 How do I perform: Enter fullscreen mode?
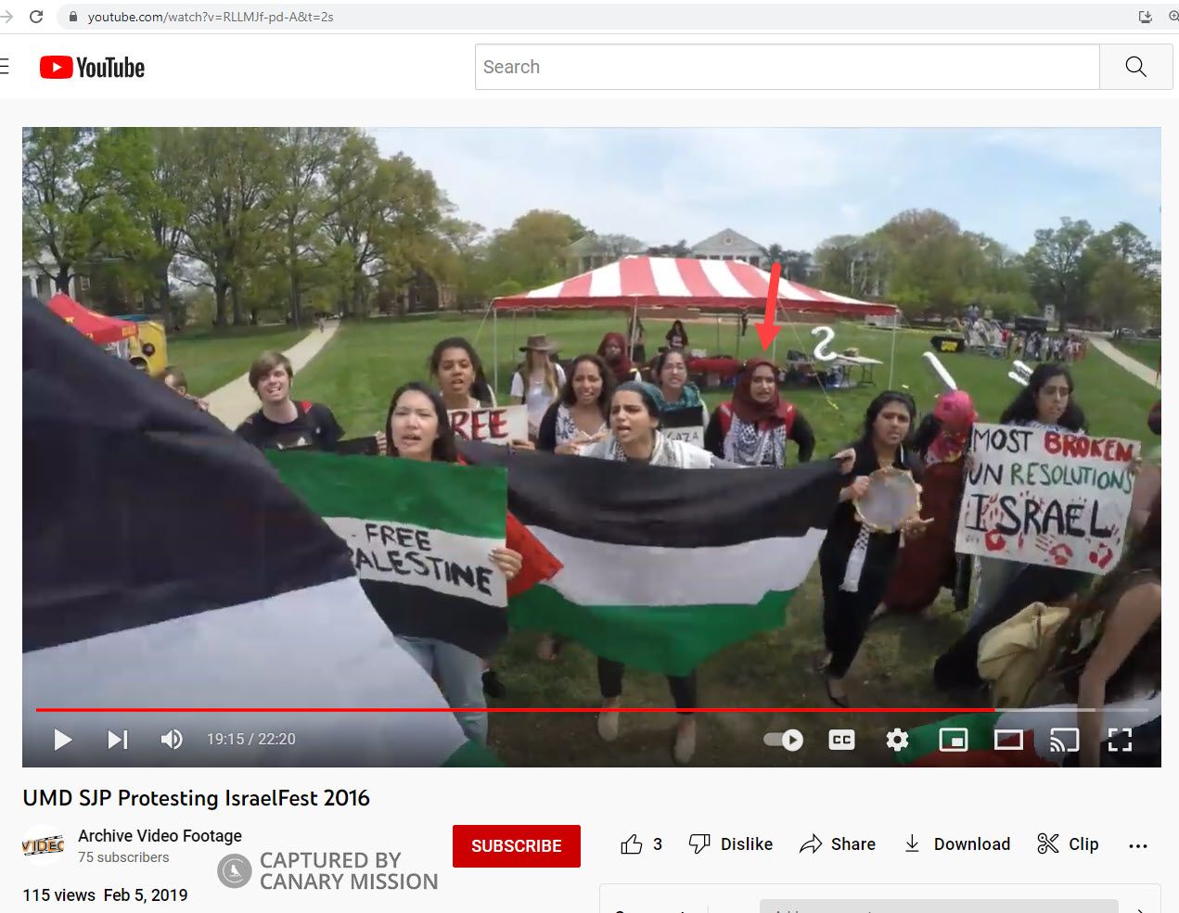pos(1120,739)
